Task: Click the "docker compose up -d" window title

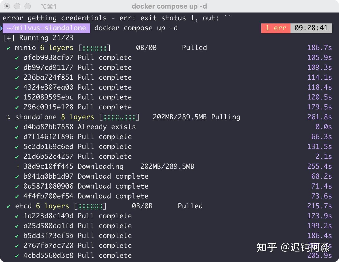Action: [x=169, y=6]
